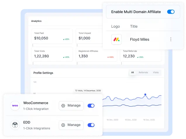Click the Analytics heading
The width and height of the screenshot is (186, 139).
click(36, 21)
